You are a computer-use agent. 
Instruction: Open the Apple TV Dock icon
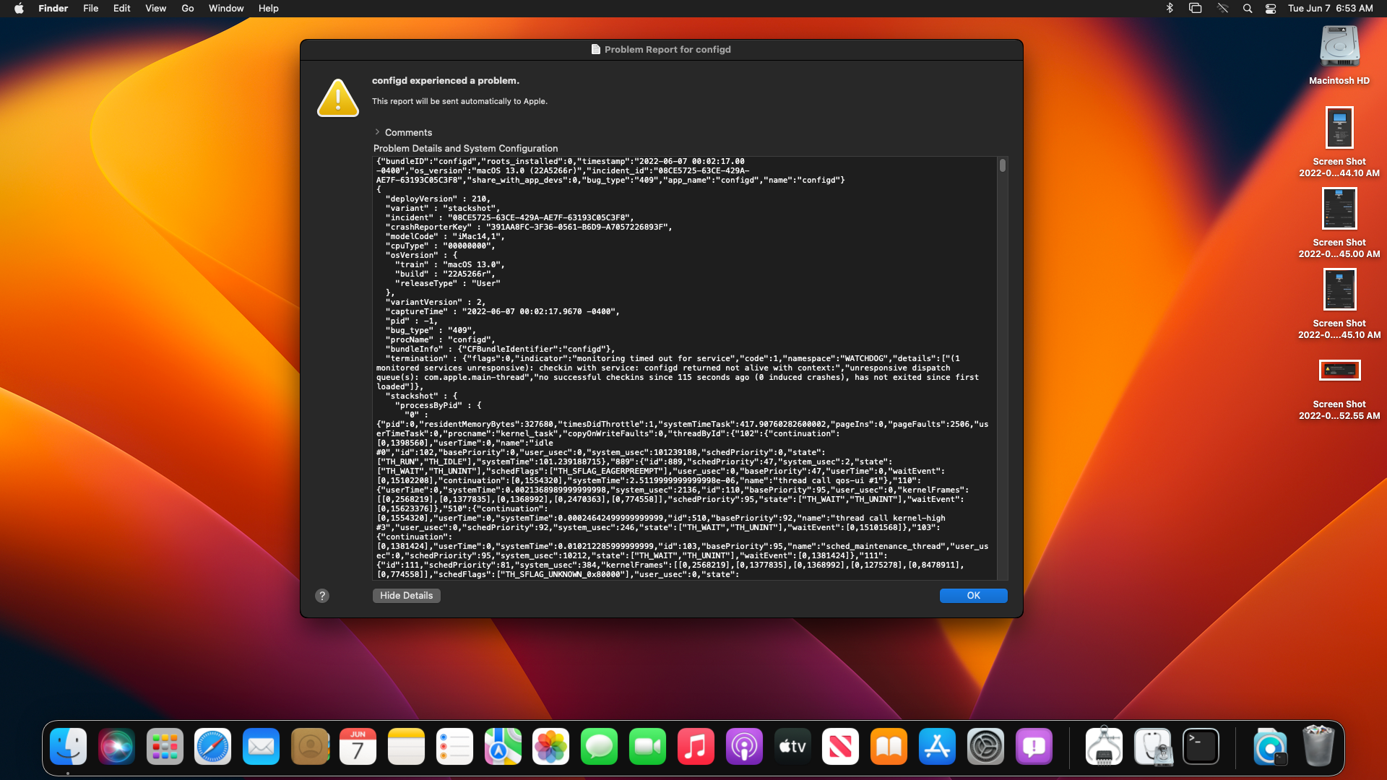click(x=792, y=747)
